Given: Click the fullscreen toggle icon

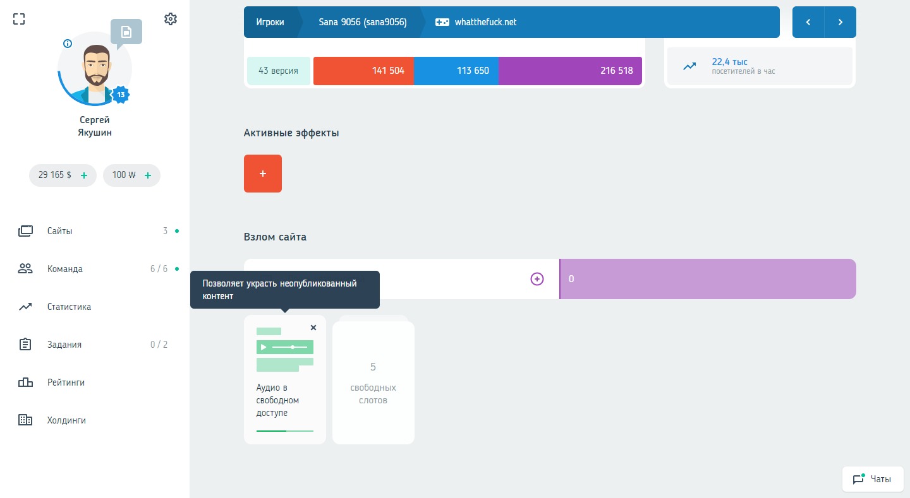Looking at the screenshot, I should pos(19,19).
